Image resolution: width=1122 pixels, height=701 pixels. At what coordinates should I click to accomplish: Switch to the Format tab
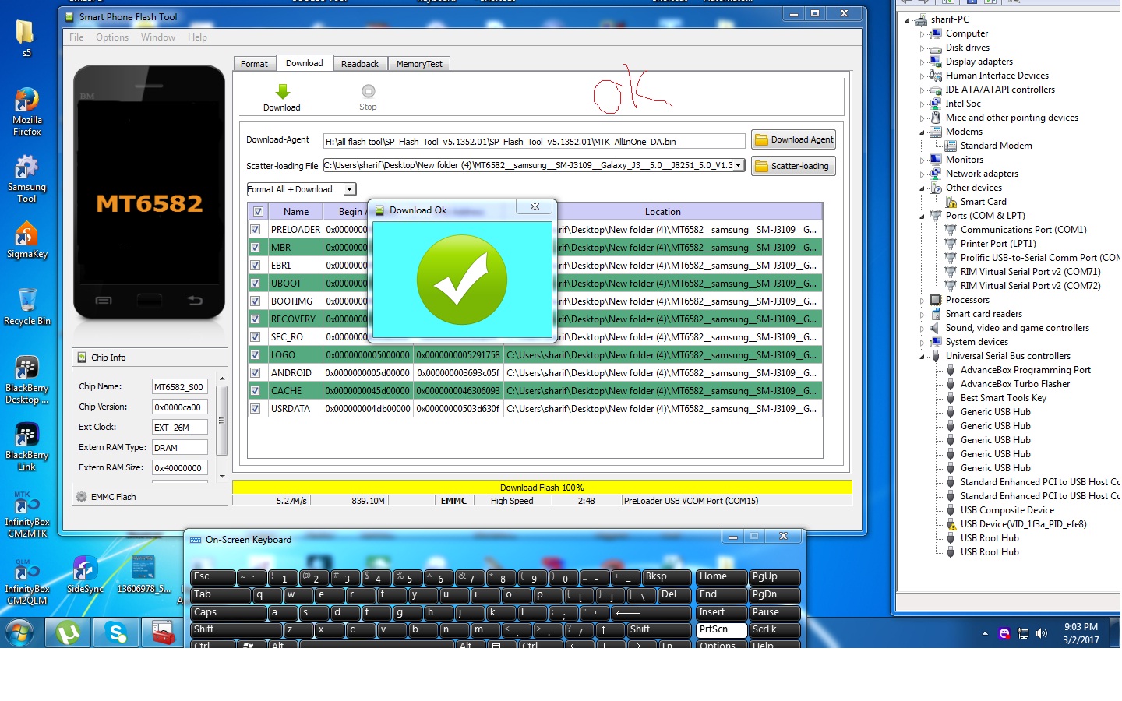pyautogui.click(x=254, y=64)
